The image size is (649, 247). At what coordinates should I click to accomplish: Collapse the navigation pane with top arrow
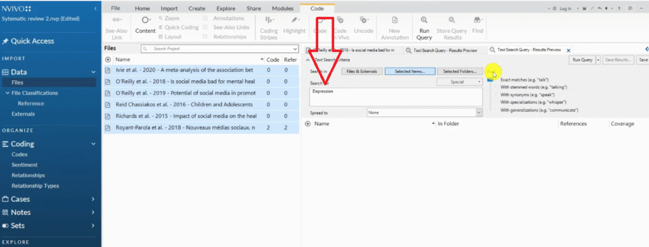click(x=96, y=9)
